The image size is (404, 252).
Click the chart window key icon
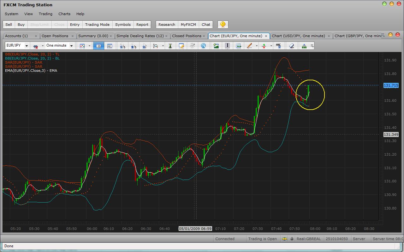click(181, 46)
